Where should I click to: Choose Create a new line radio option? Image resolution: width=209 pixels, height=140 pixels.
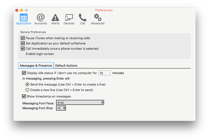click(27, 90)
